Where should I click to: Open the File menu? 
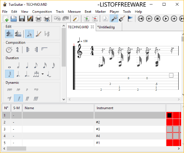[5, 11]
